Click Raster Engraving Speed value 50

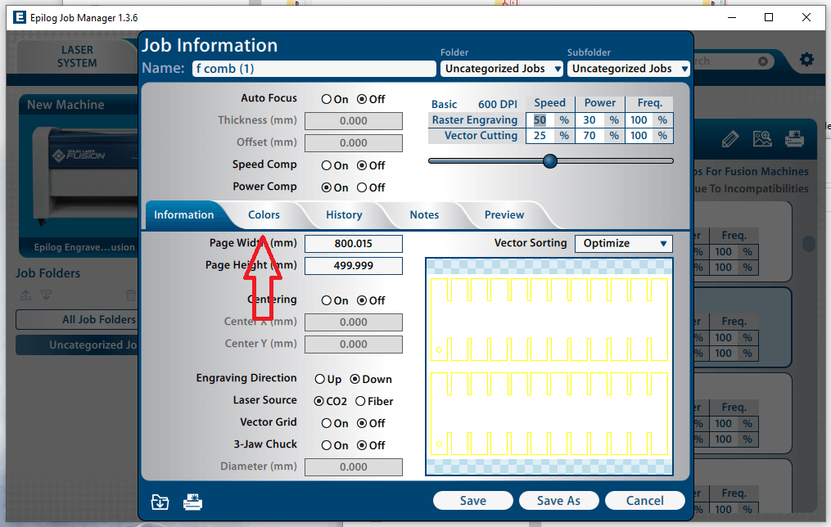point(540,120)
